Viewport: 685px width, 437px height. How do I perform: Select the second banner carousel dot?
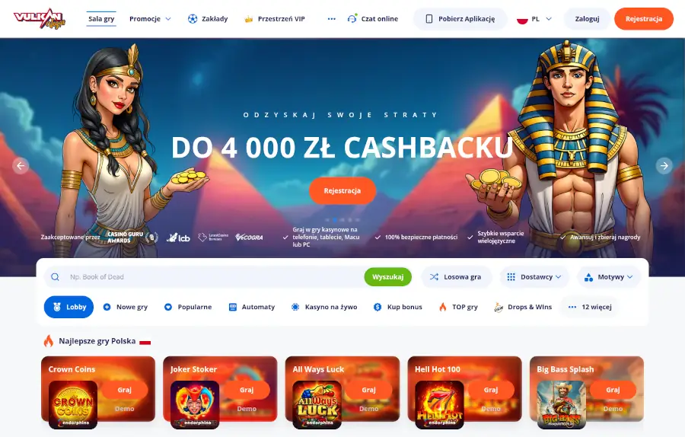335,220
